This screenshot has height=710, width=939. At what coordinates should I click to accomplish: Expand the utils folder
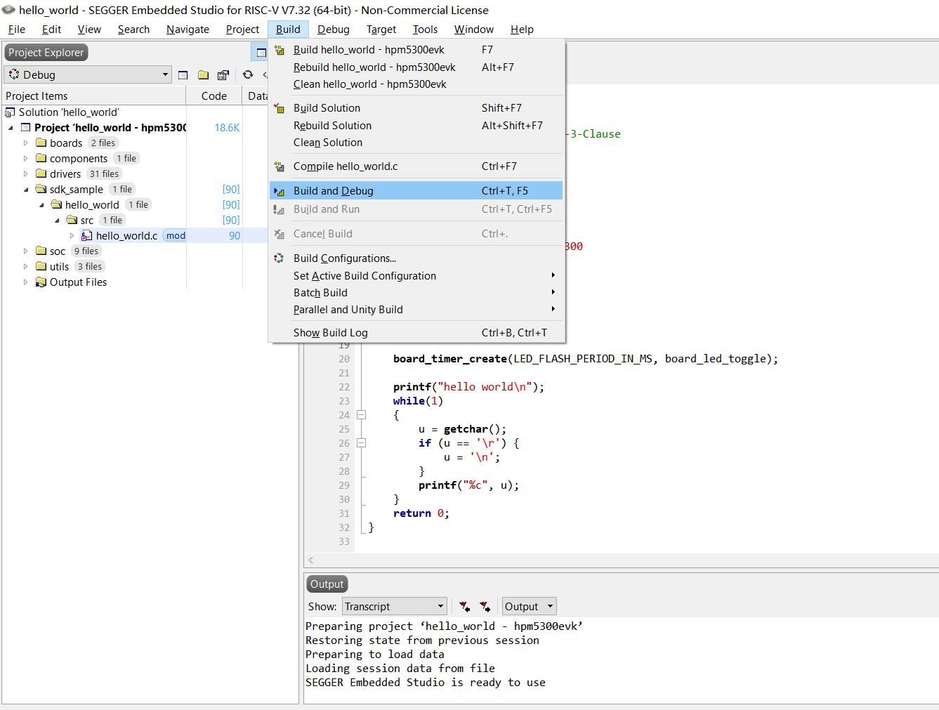(x=26, y=267)
